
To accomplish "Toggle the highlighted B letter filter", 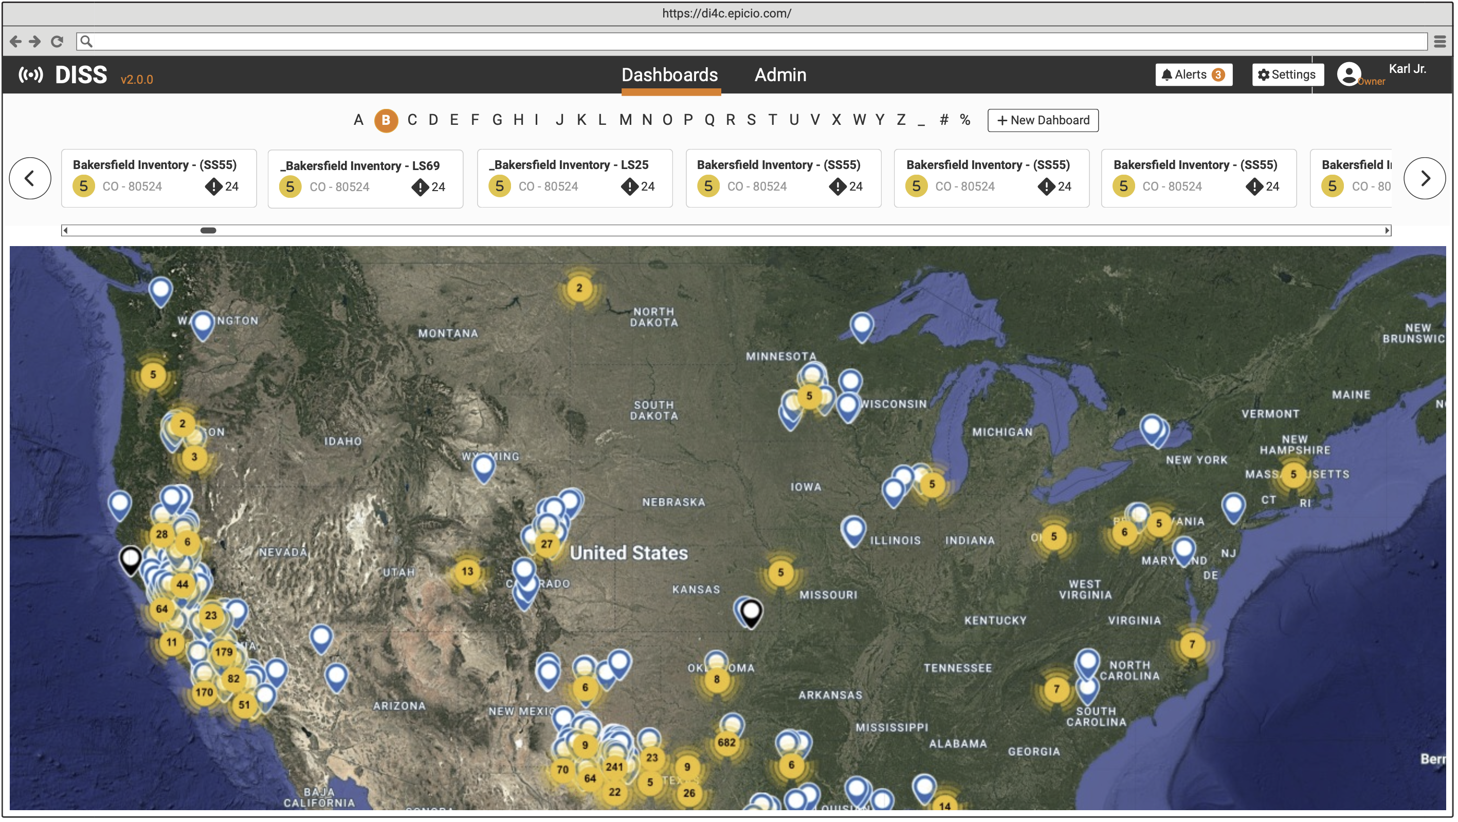I will click(x=386, y=120).
